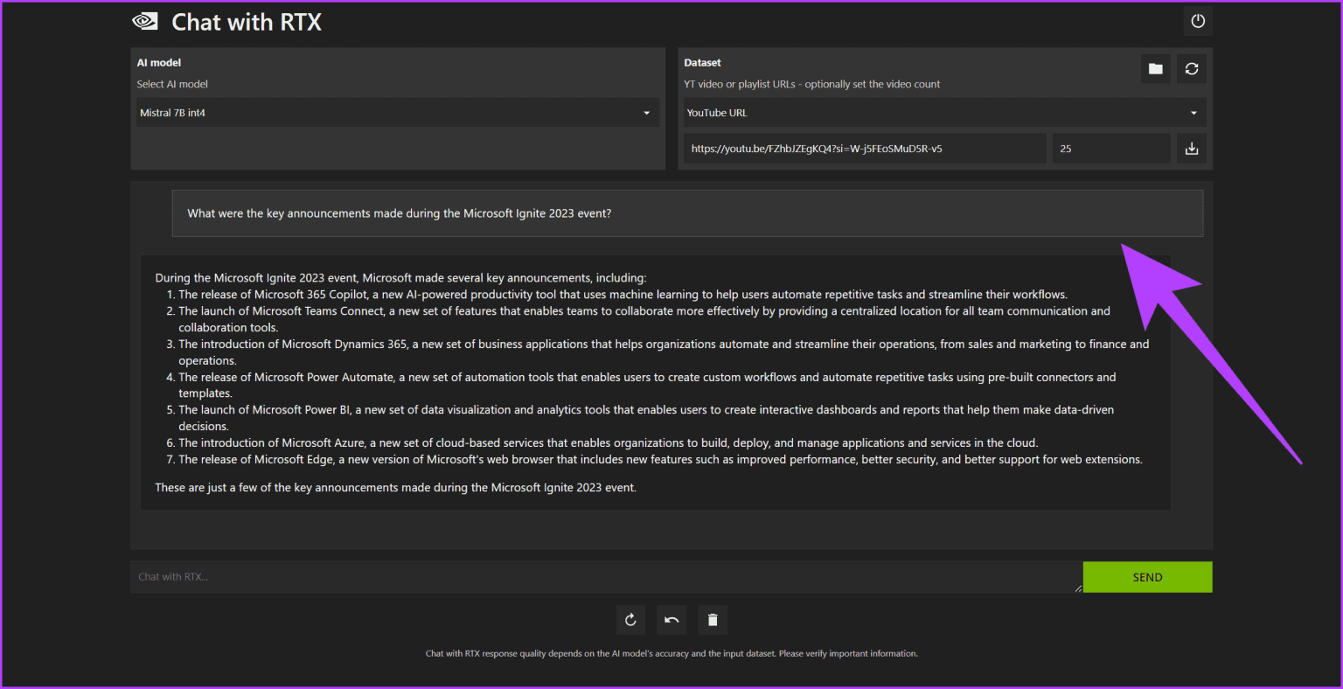
Task: Click the video count field showing 25
Action: (x=1111, y=149)
